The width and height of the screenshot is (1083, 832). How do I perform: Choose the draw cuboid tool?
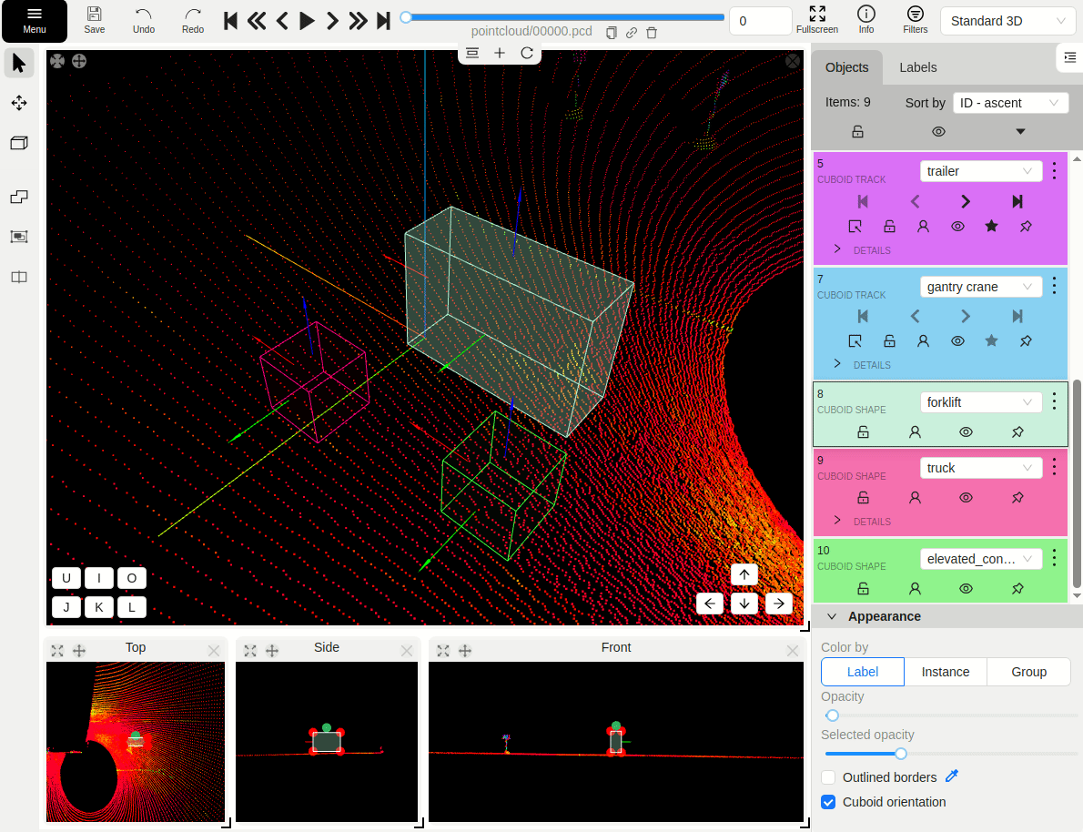click(x=19, y=143)
